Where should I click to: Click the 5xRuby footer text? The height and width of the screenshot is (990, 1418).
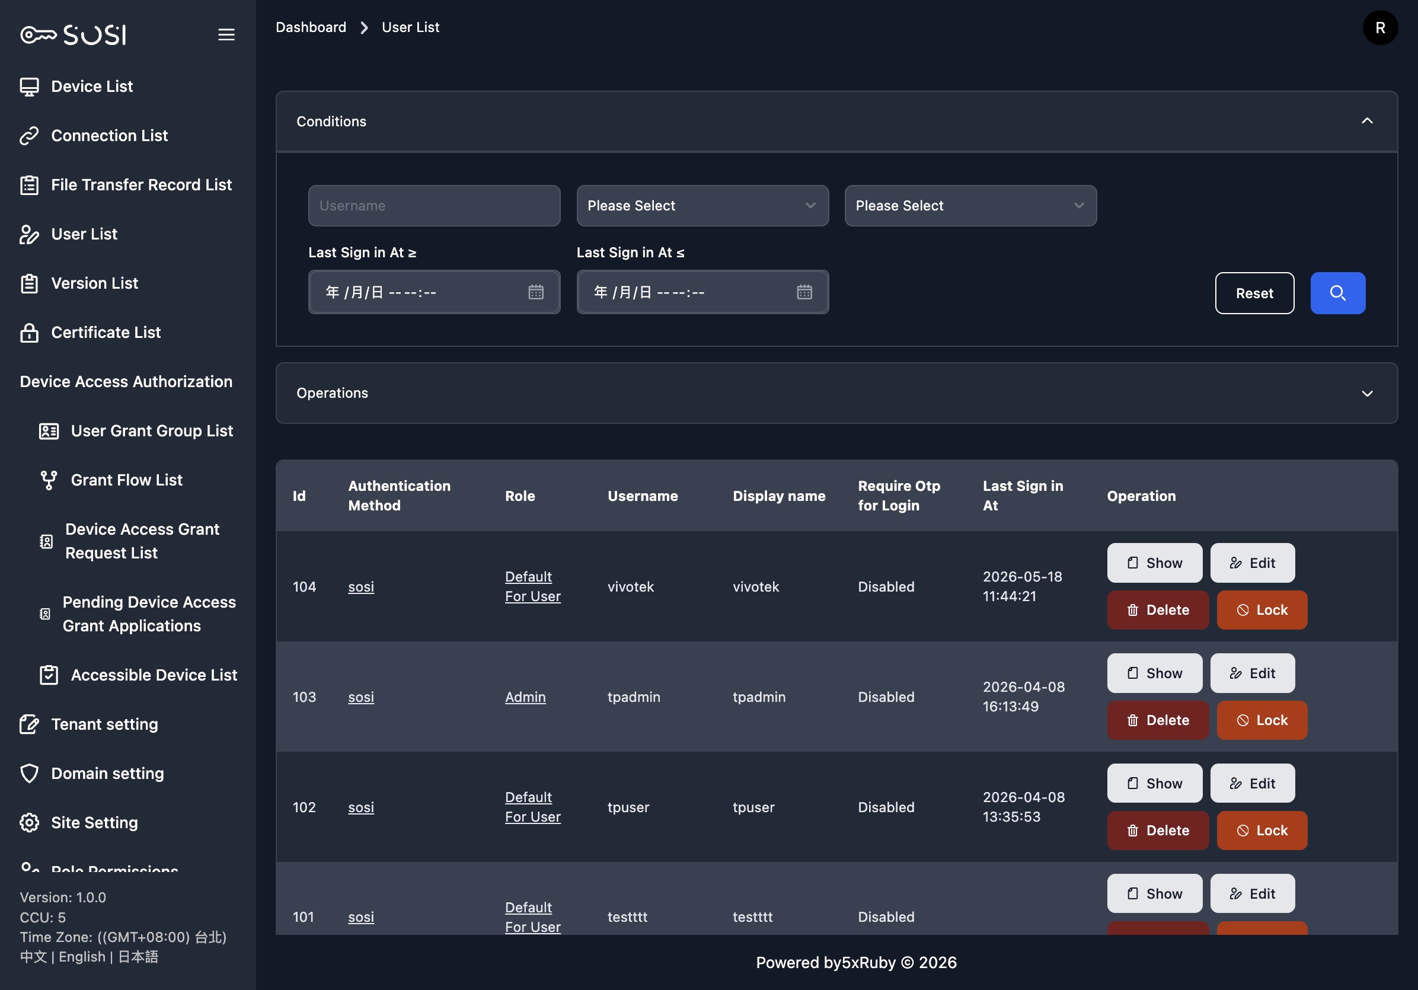tap(868, 963)
